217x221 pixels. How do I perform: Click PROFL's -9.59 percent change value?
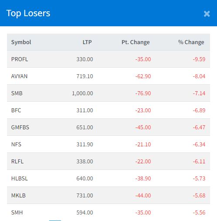tap(199, 59)
